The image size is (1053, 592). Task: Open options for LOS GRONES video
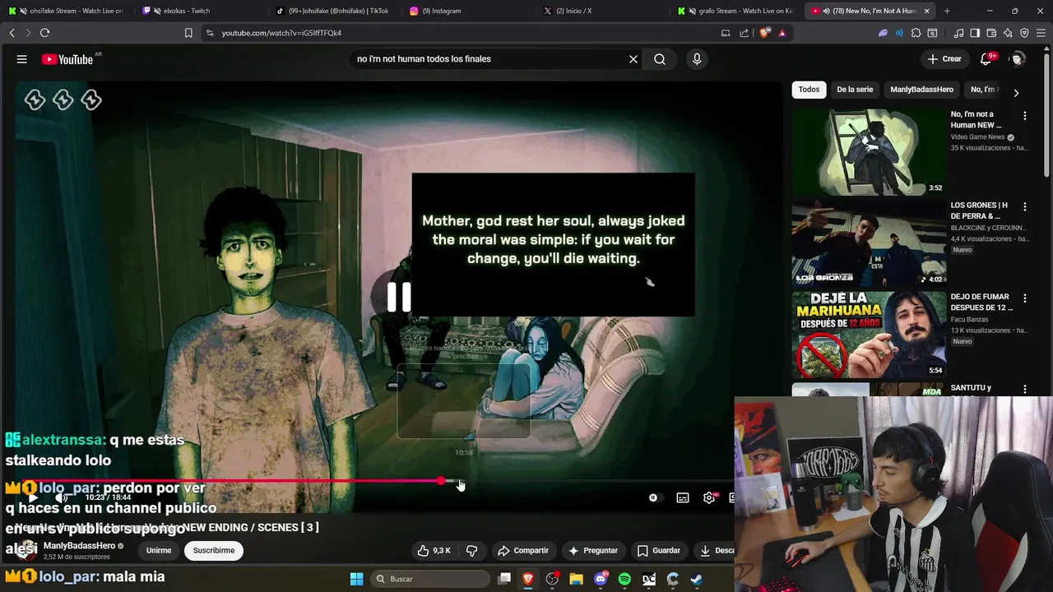click(x=1024, y=206)
